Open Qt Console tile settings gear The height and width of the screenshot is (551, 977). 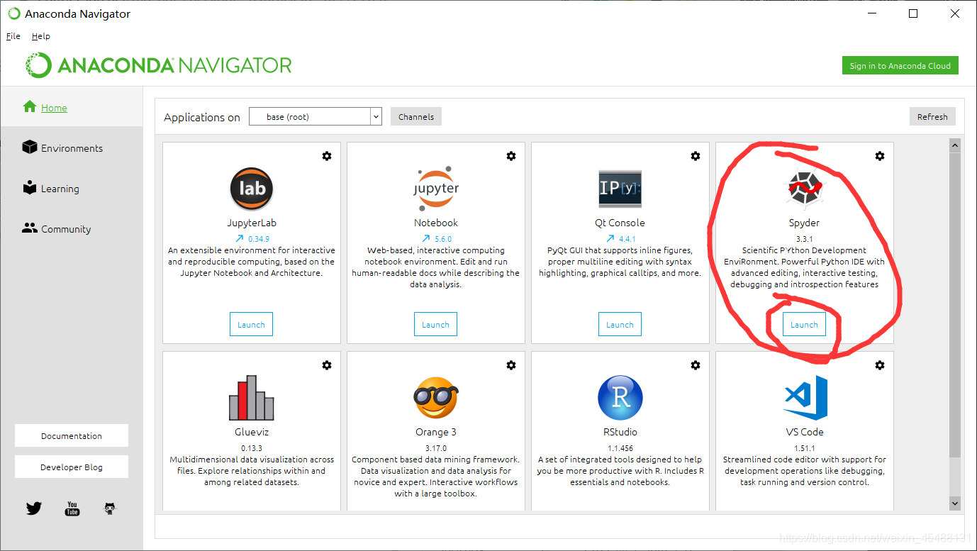pos(696,156)
